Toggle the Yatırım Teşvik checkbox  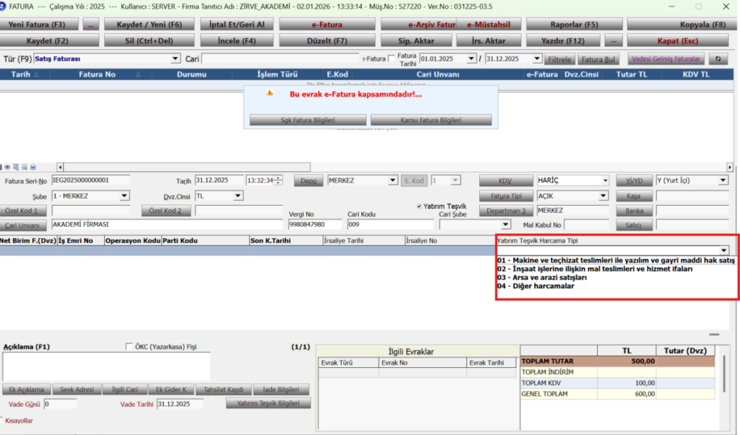[419, 206]
